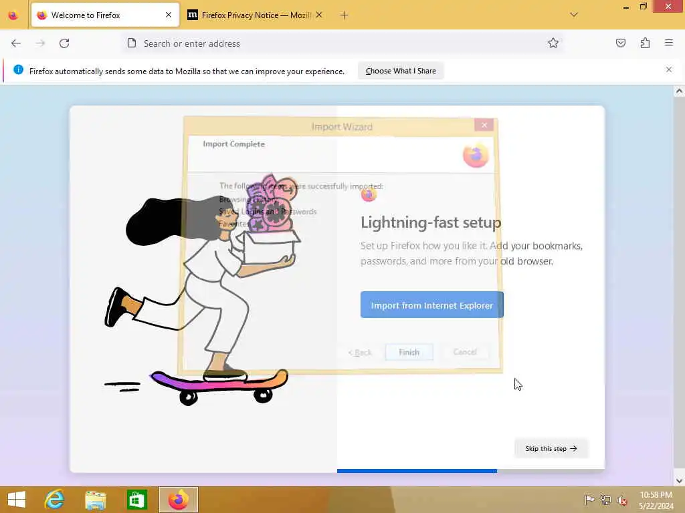This screenshot has width=685, height=513.
Task: Open the Firefox application hamburger menu
Action: tap(669, 43)
